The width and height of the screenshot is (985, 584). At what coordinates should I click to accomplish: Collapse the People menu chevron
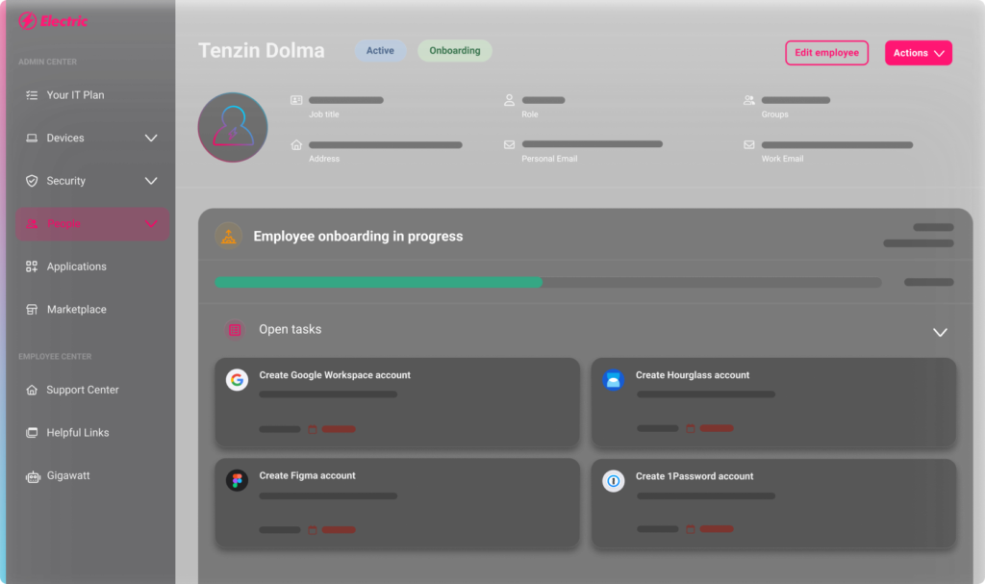[x=151, y=224]
